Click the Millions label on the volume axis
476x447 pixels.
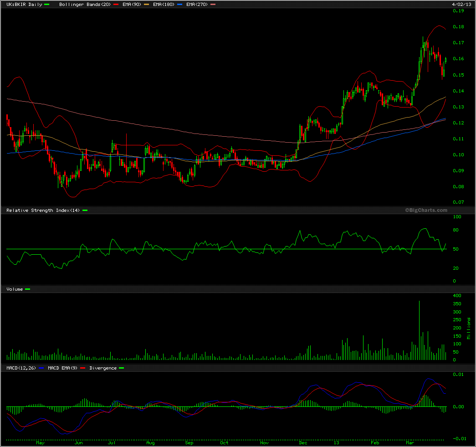469,328
